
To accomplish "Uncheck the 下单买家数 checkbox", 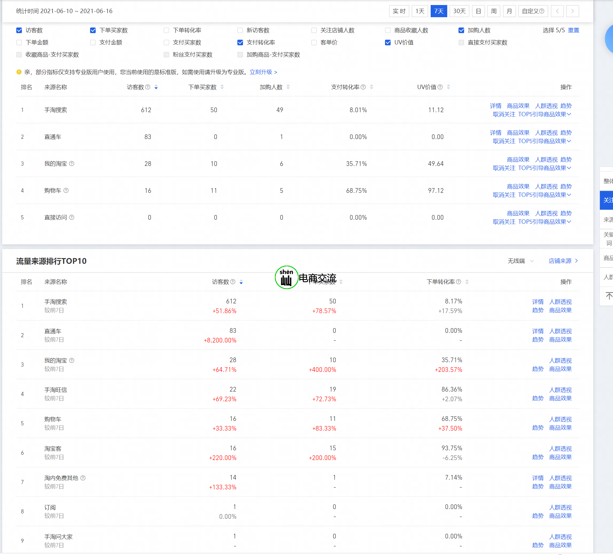I will click(x=93, y=30).
